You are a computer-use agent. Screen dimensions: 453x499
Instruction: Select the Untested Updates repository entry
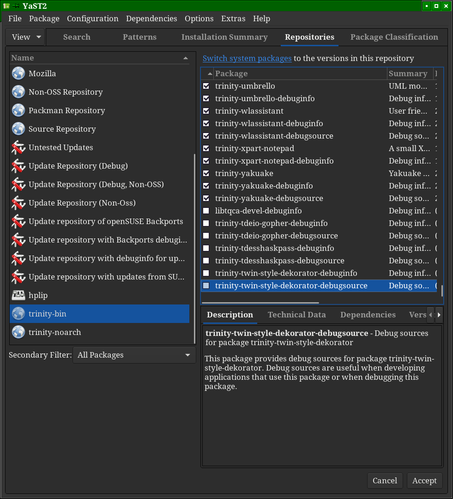pos(100,147)
